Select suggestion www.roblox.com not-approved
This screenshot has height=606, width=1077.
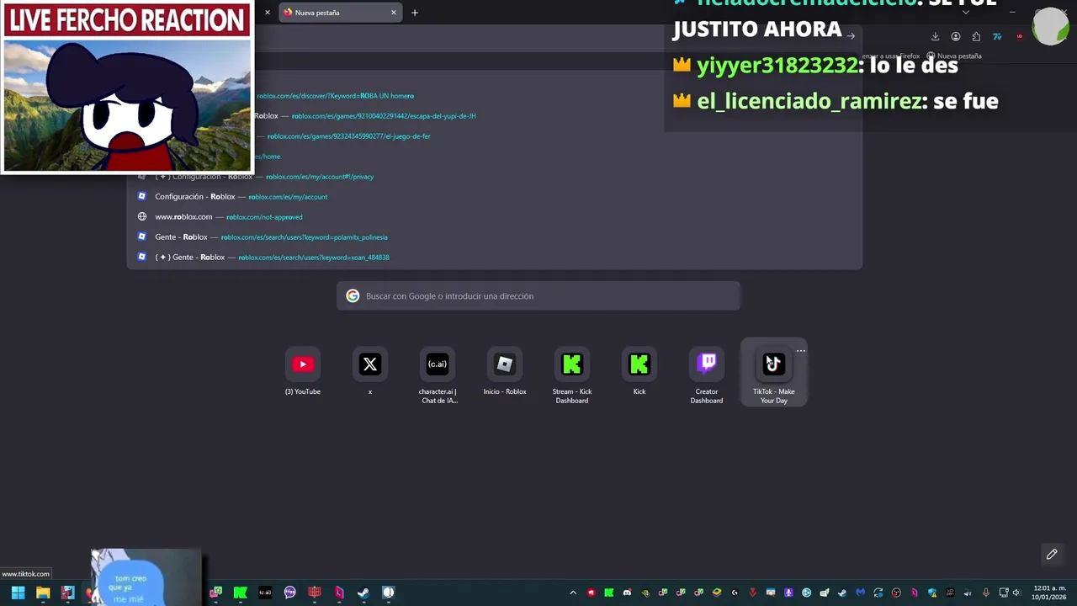[495, 217]
